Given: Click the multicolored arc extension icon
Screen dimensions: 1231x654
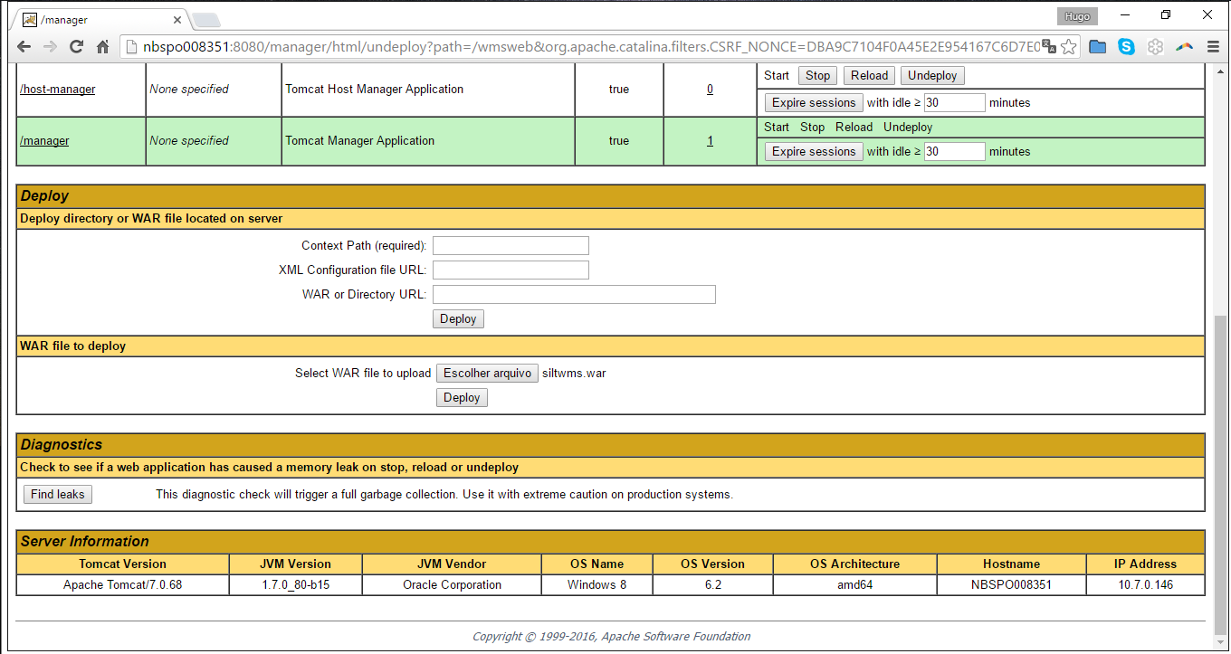Looking at the screenshot, I should 1184,47.
